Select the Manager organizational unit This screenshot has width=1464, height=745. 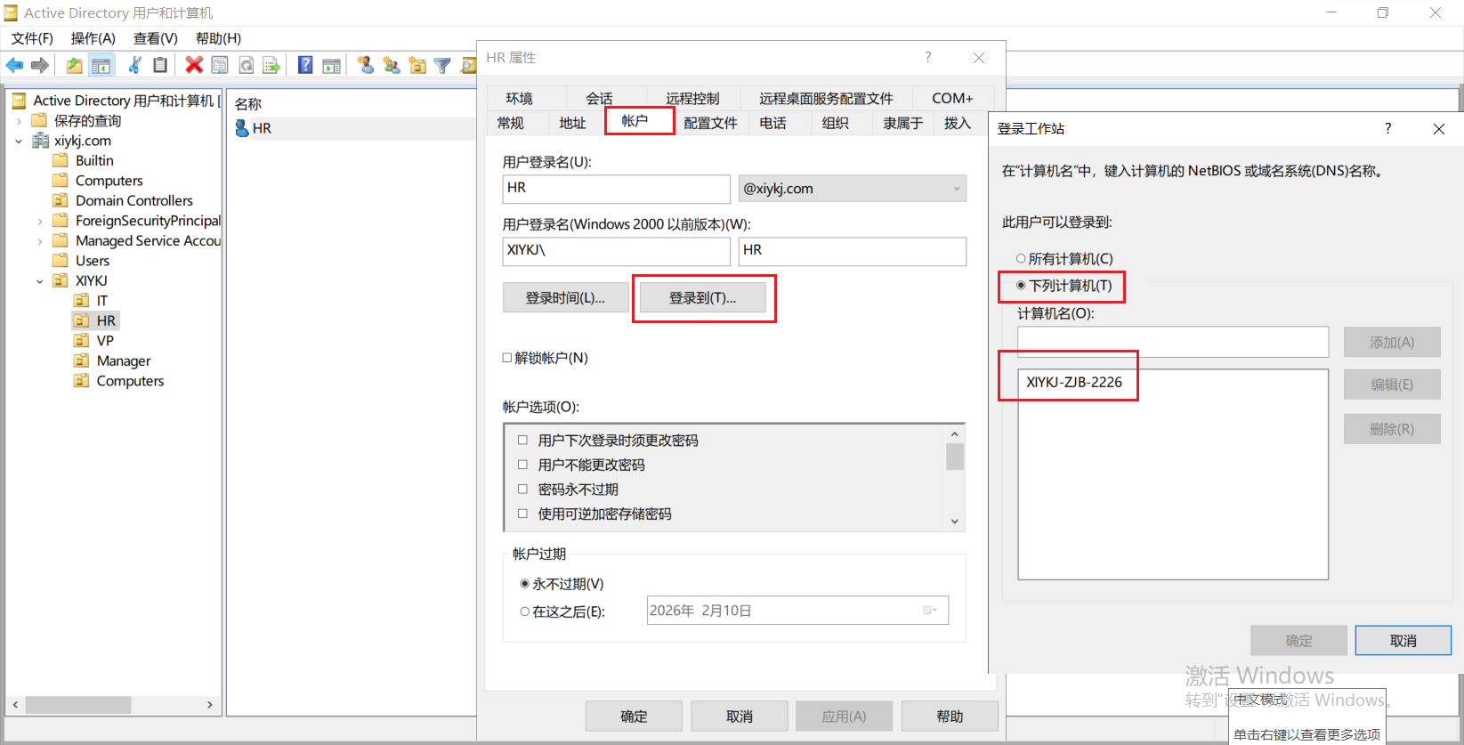124,360
